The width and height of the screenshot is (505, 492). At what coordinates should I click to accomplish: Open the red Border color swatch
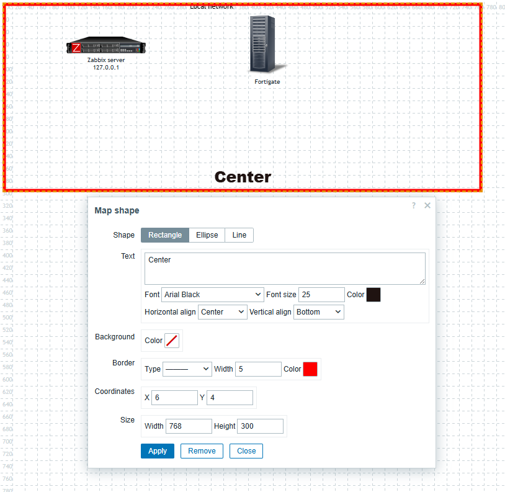(310, 369)
